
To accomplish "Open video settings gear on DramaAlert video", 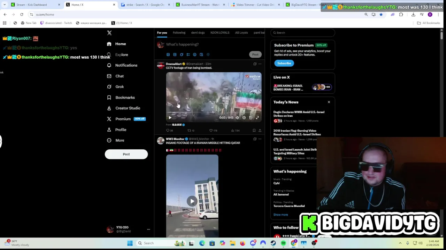I will coord(244,118).
